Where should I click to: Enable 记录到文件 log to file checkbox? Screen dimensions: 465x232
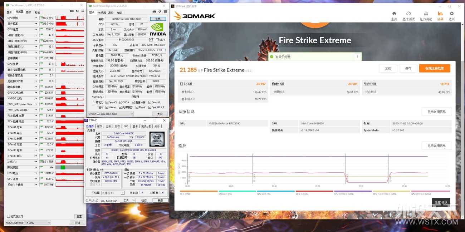point(9,216)
